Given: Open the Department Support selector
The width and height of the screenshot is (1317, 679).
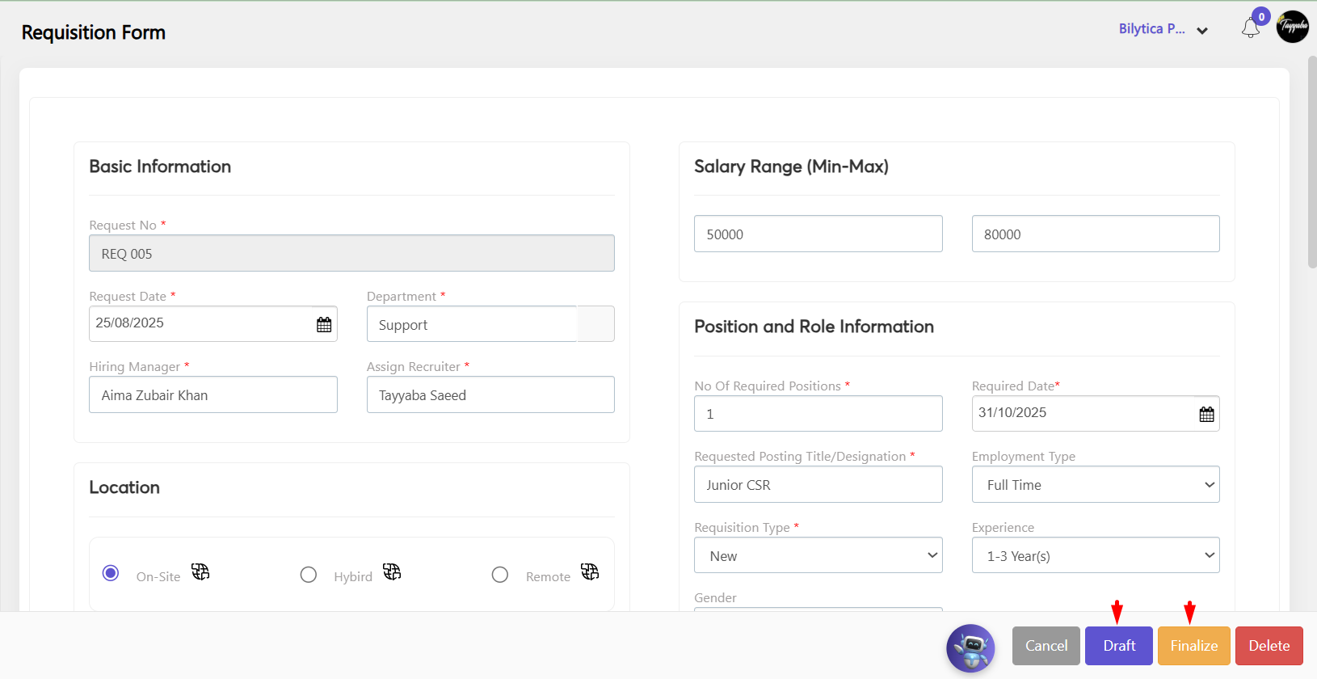Looking at the screenshot, I should (490, 324).
